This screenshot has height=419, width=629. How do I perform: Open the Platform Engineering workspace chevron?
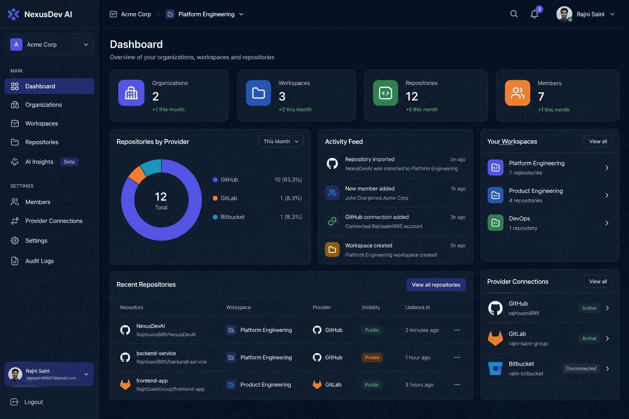[607, 168]
